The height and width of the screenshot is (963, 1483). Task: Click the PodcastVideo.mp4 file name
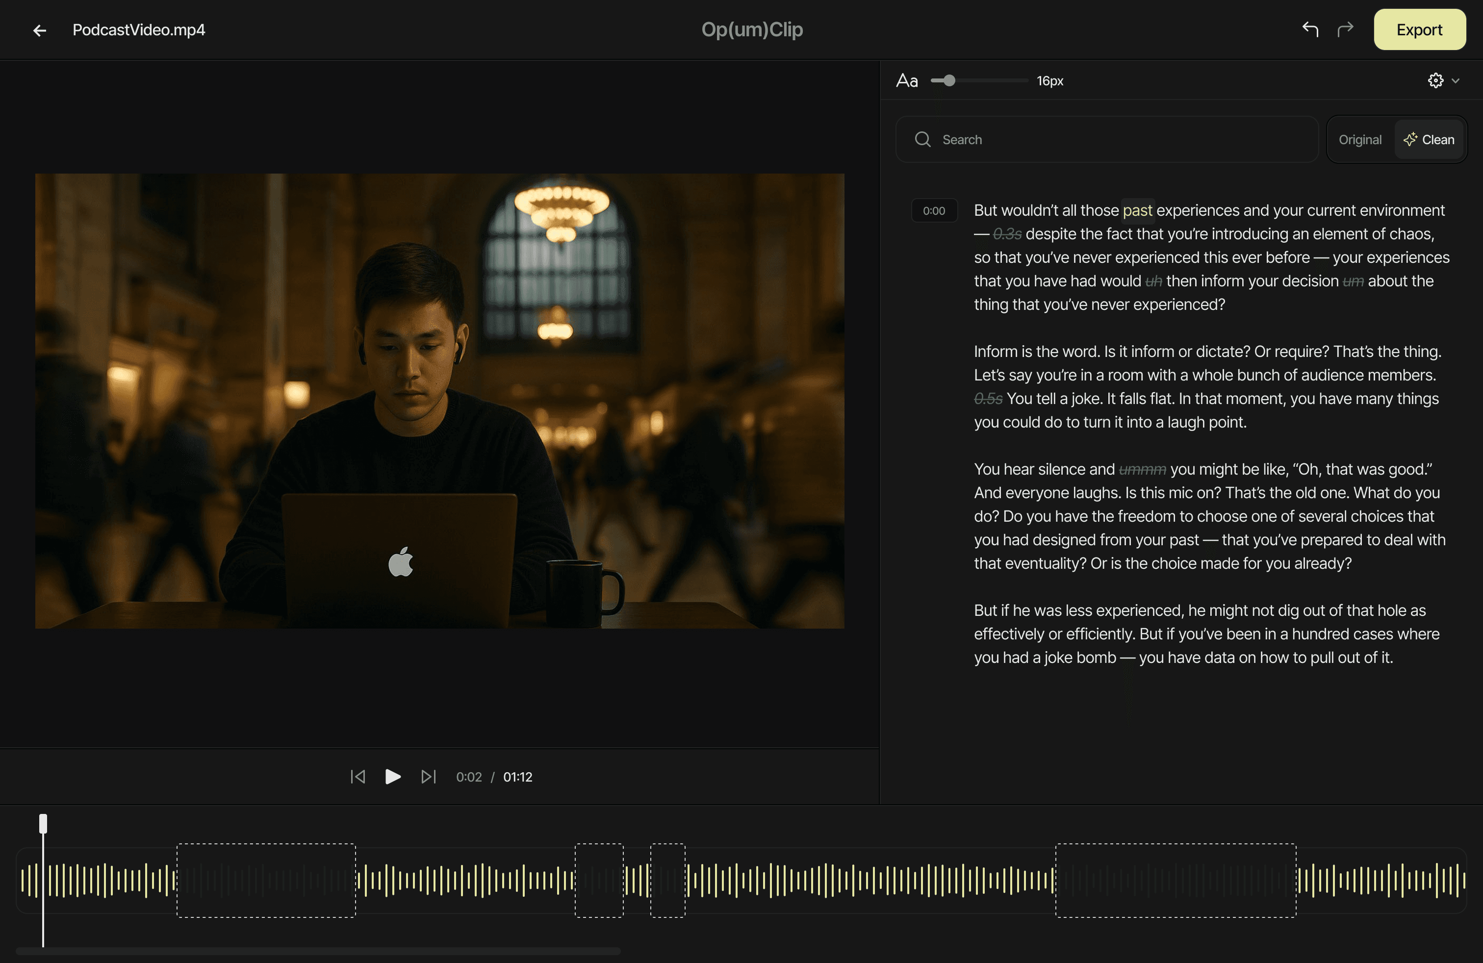pyautogui.click(x=139, y=30)
